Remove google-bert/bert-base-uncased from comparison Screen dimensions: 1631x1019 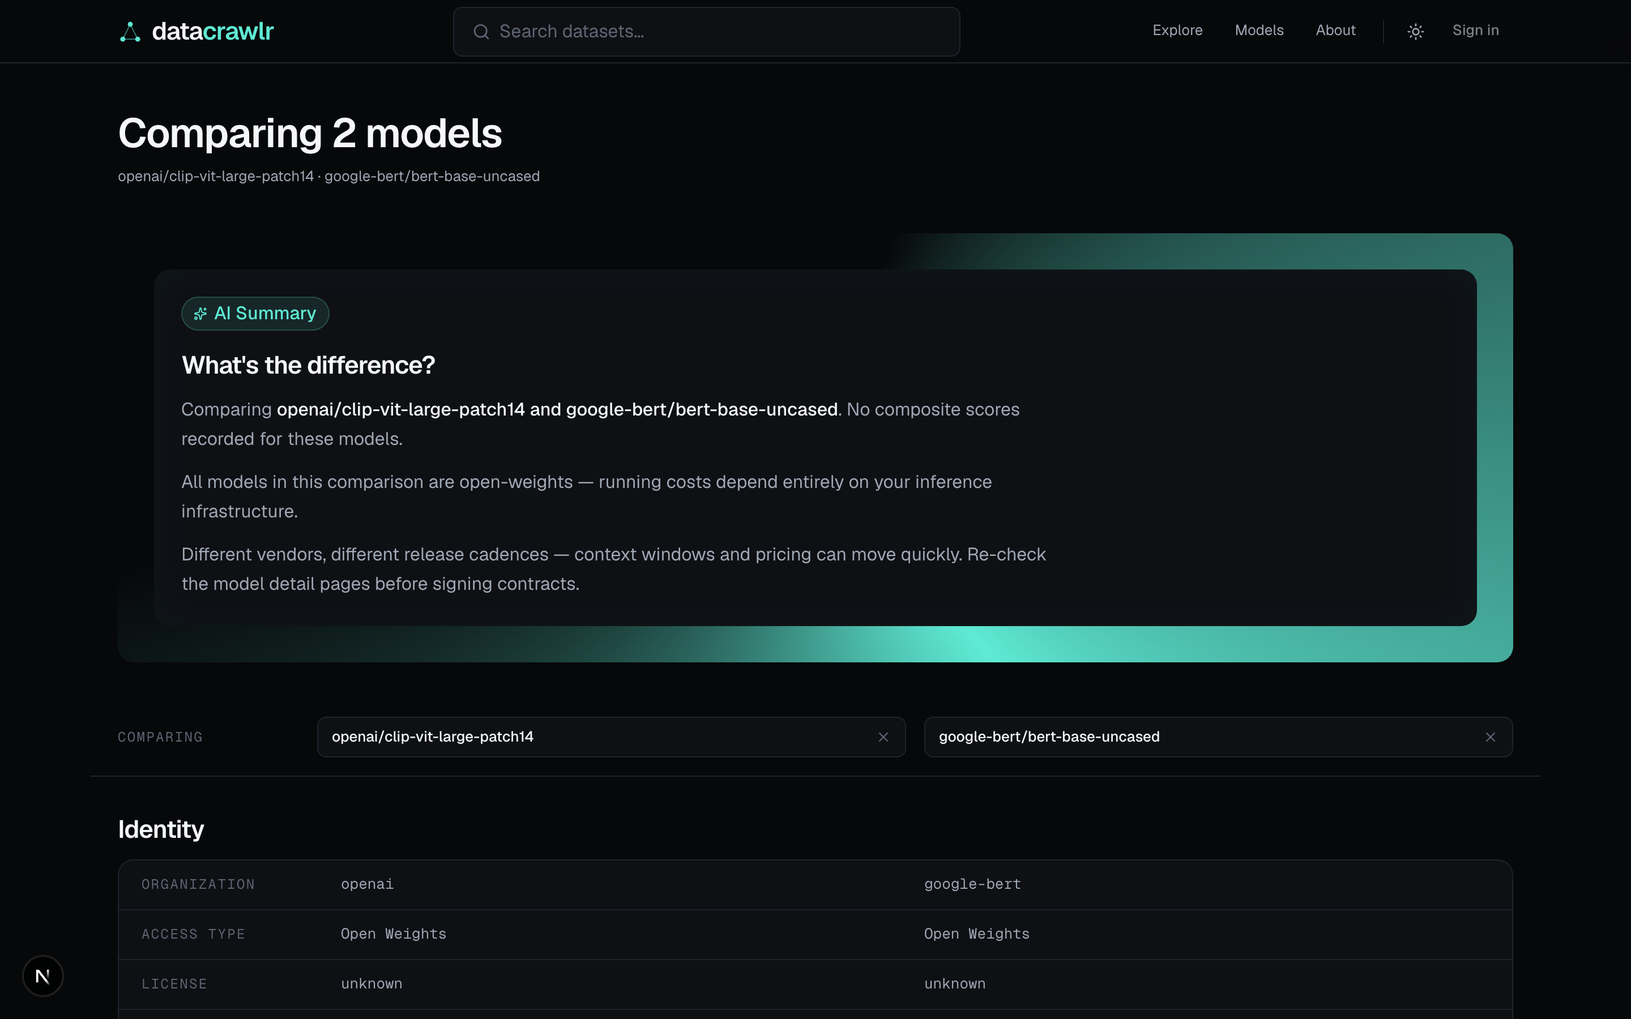tap(1490, 737)
